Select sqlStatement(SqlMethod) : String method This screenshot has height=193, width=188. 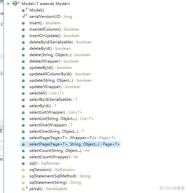pyautogui.click(x=60, y=176)
